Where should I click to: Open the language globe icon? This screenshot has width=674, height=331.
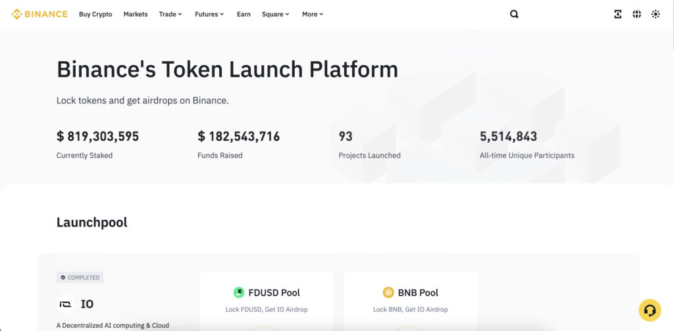[636, 14]
